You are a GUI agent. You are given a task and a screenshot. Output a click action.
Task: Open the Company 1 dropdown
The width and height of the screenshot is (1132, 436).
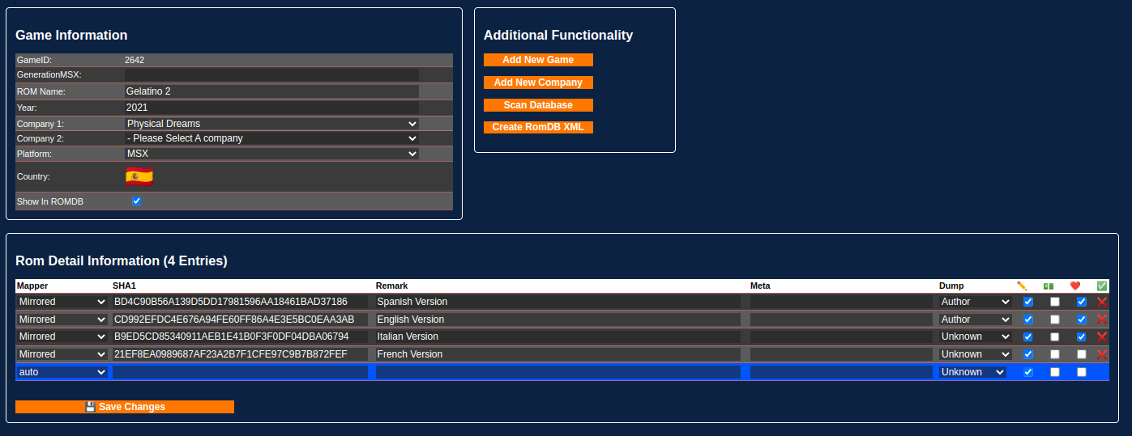pyautogui.click(x=271, y=124)
